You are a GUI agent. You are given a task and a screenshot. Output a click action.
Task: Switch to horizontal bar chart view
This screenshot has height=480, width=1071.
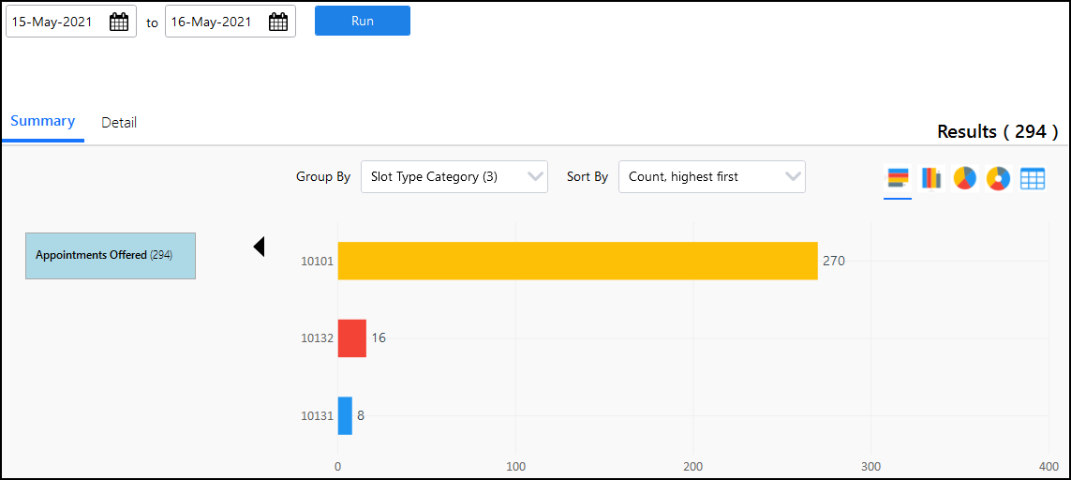(x=898, y=178)
